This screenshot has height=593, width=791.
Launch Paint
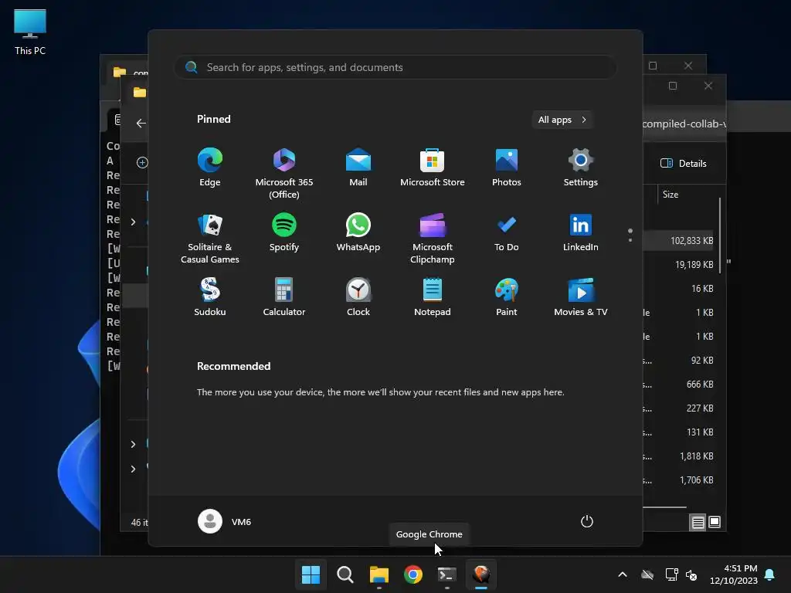pos(507,297)
